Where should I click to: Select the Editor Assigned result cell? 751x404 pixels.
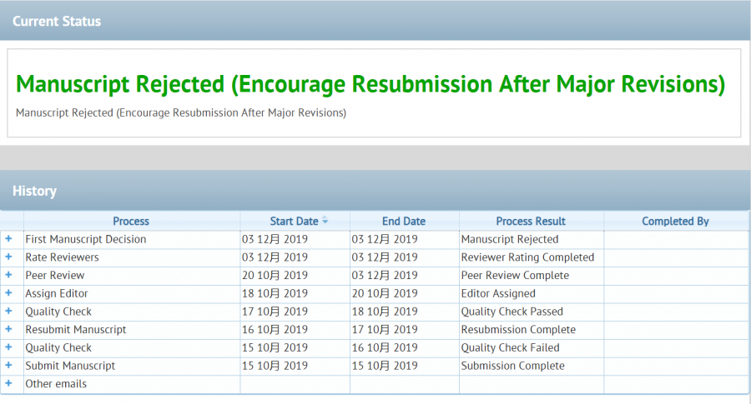pyautogui.click(x=498, y=293)
